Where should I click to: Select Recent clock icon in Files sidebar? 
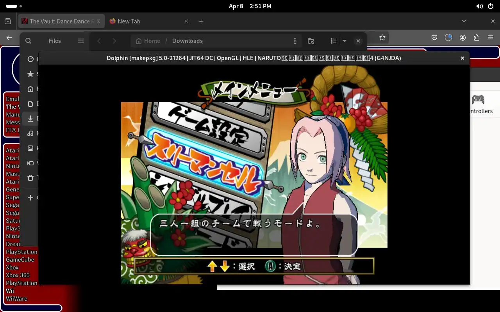(x=30, y=59)
